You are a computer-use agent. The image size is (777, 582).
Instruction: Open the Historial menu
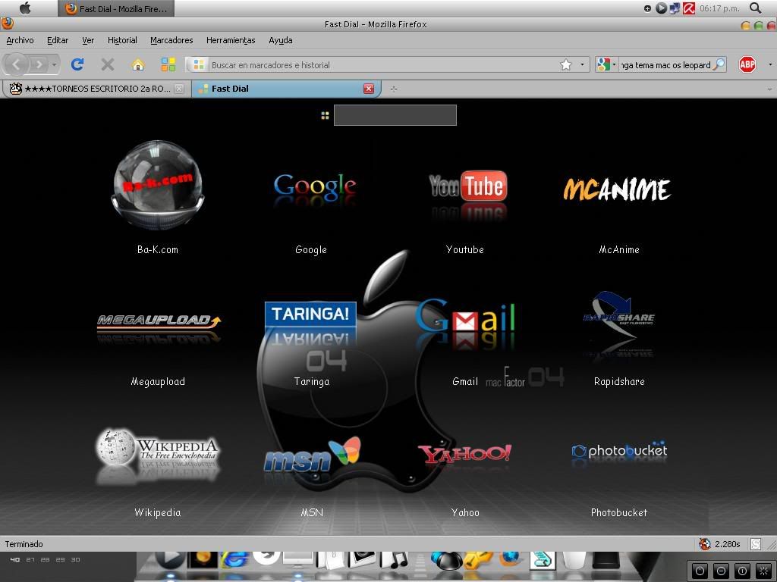pos(122,40)
